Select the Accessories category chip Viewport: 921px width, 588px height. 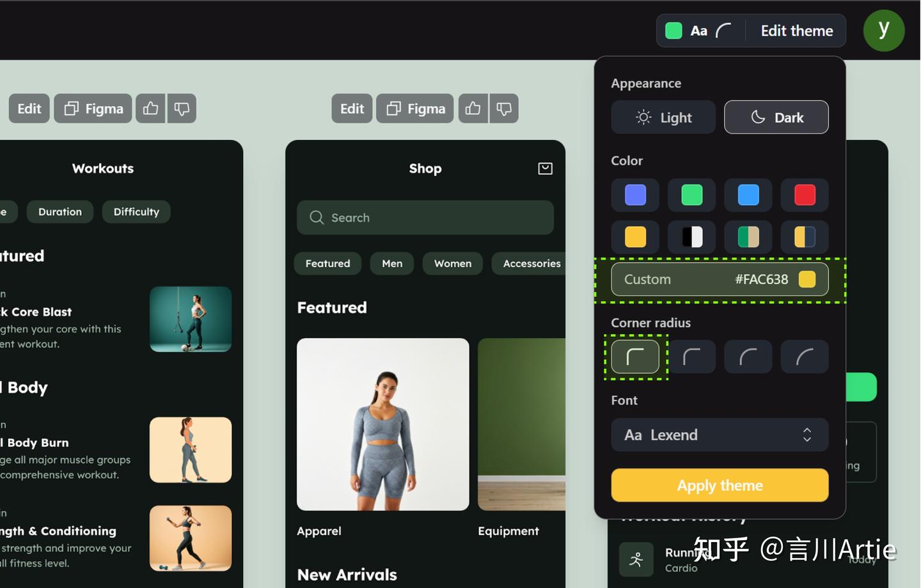click(x=530, y=263)
